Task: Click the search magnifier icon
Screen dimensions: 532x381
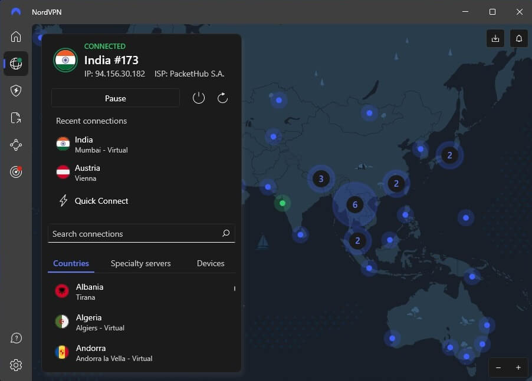Action: tap(226, 233)
